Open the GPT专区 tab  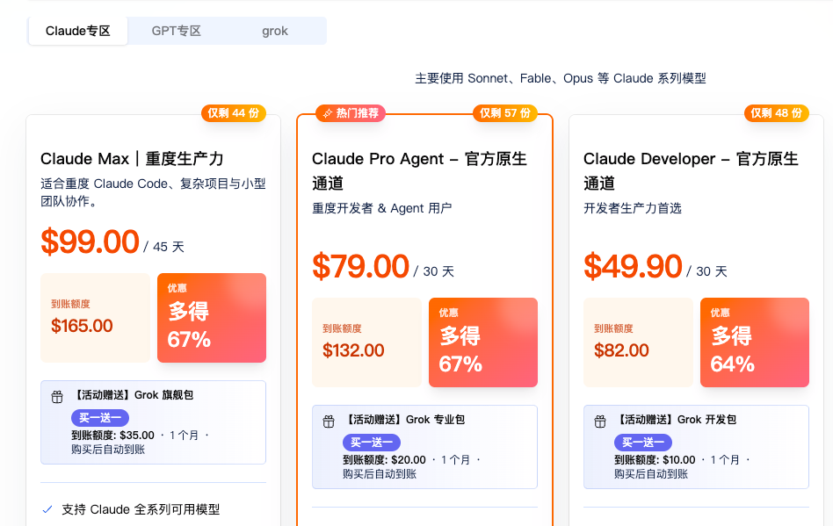coord(177,31)
